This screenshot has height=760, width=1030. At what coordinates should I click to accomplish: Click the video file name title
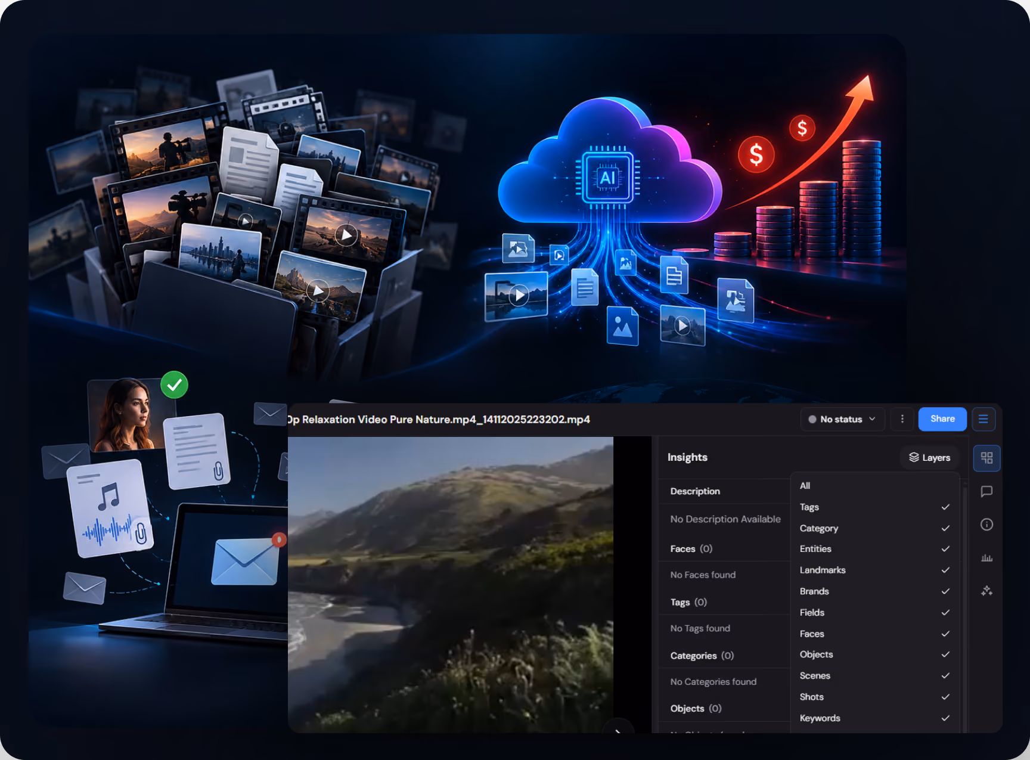pyautogui.click(x=439, y=420)
